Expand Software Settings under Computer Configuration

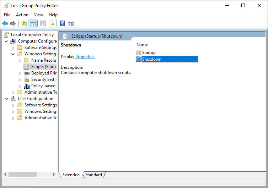click(x=13, y=48)
